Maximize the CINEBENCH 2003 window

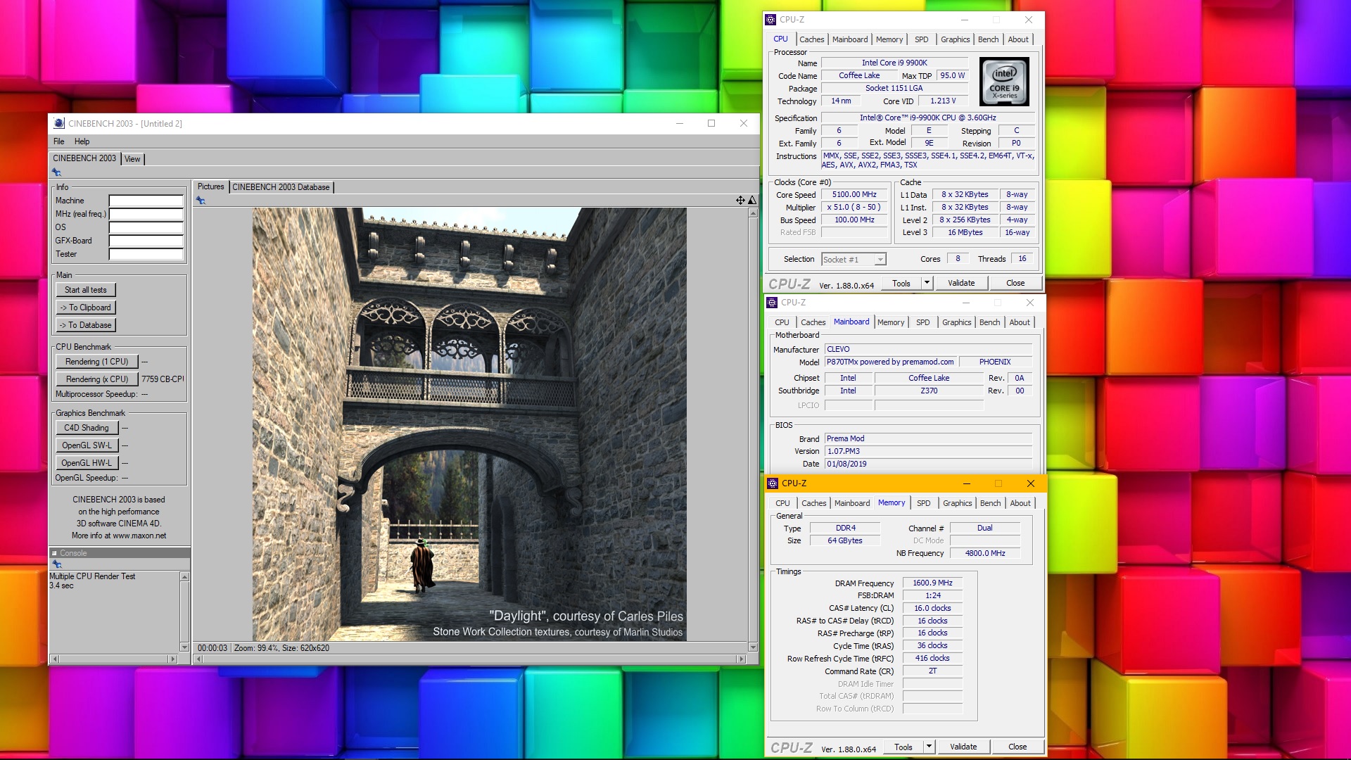point(711,123)
